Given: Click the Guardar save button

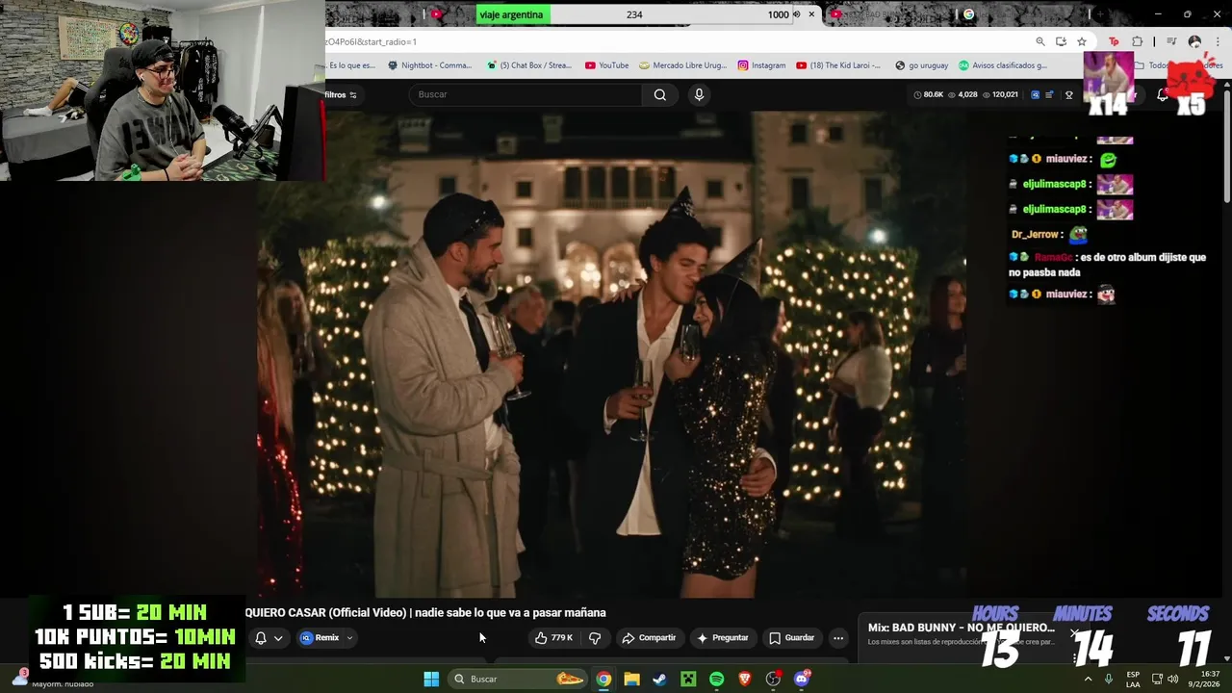Looking at the screenshot, I should pos(791,637).
